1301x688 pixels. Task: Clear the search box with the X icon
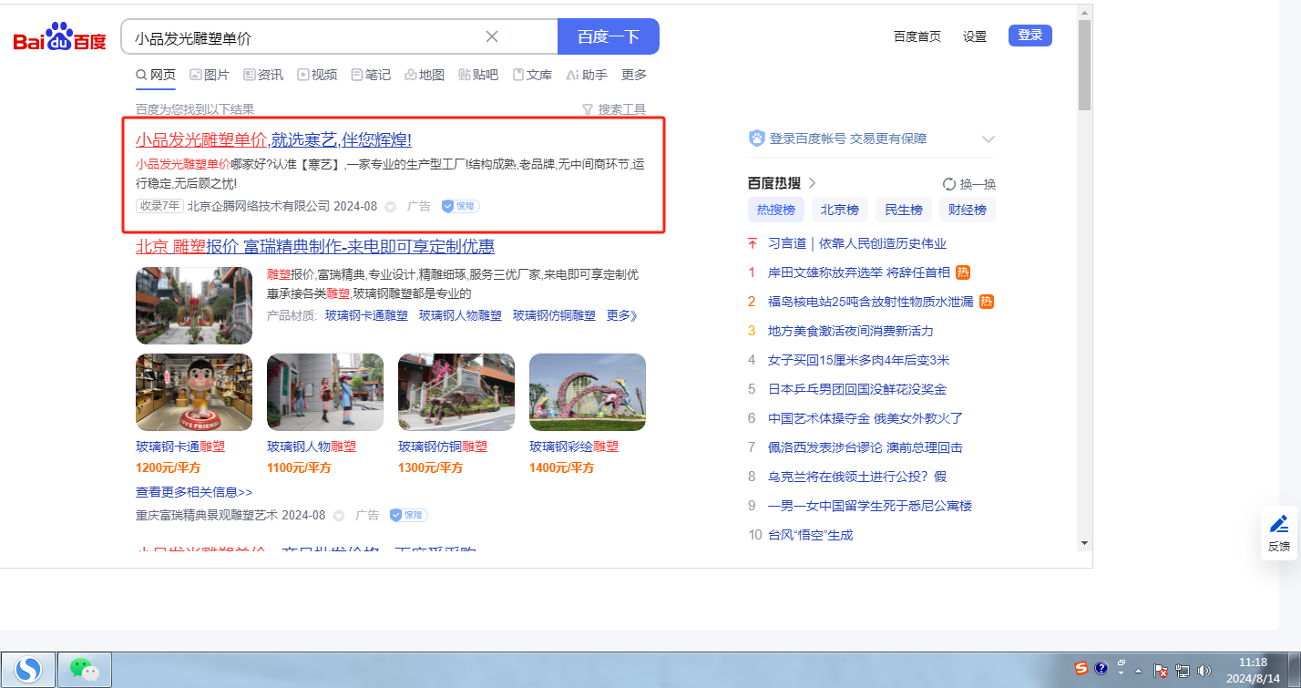(492, 36)
